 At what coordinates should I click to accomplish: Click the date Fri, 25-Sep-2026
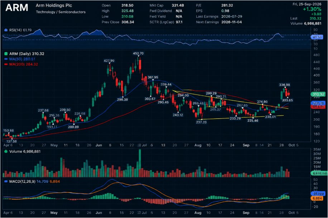click(x=307, y=4)
